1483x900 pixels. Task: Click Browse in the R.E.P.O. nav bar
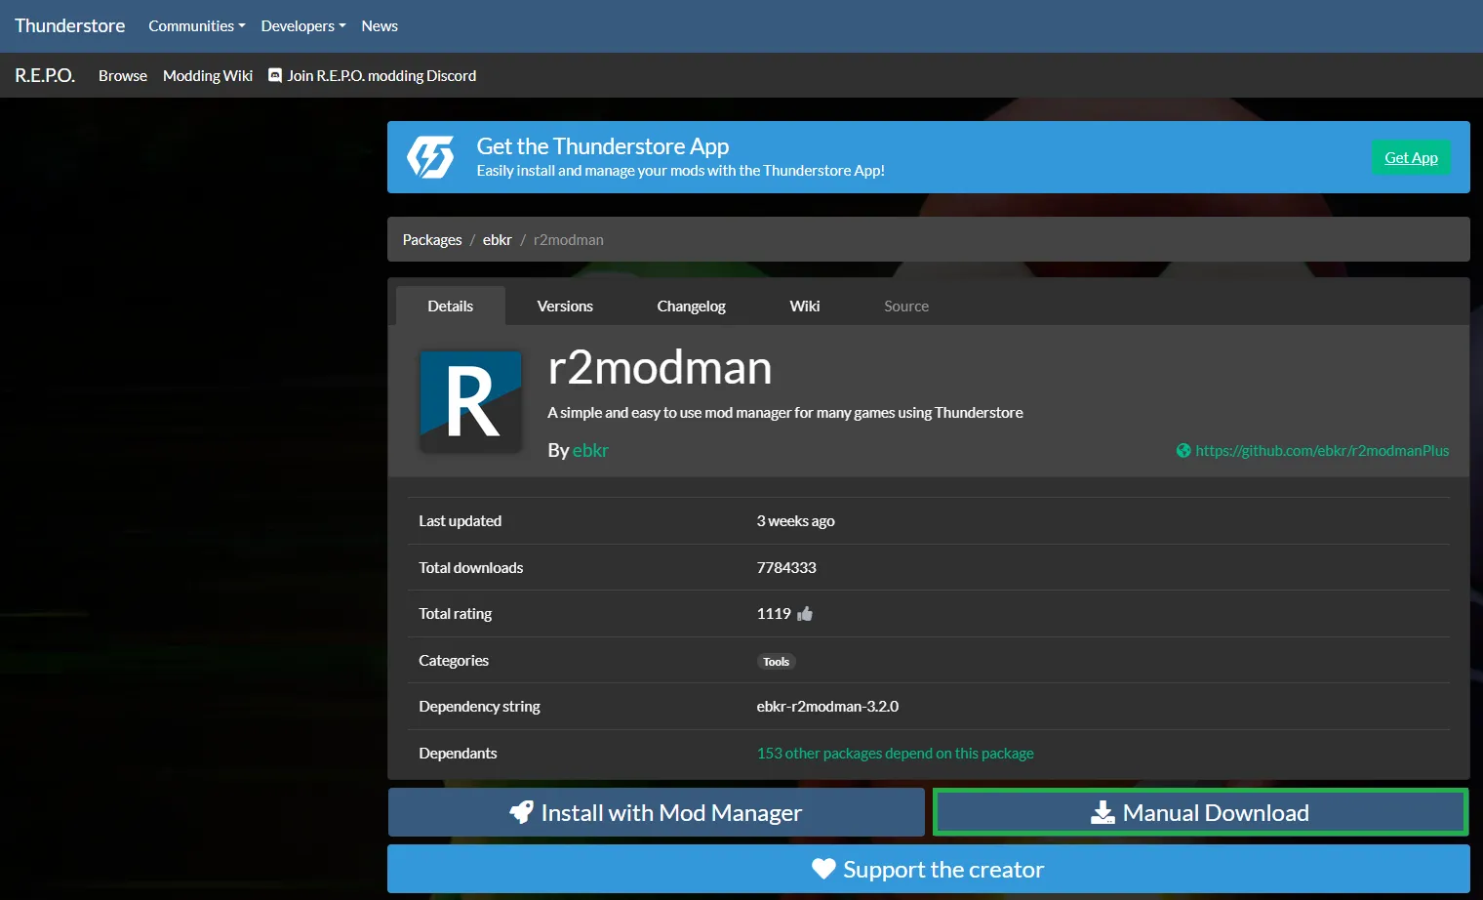[123, 75]
